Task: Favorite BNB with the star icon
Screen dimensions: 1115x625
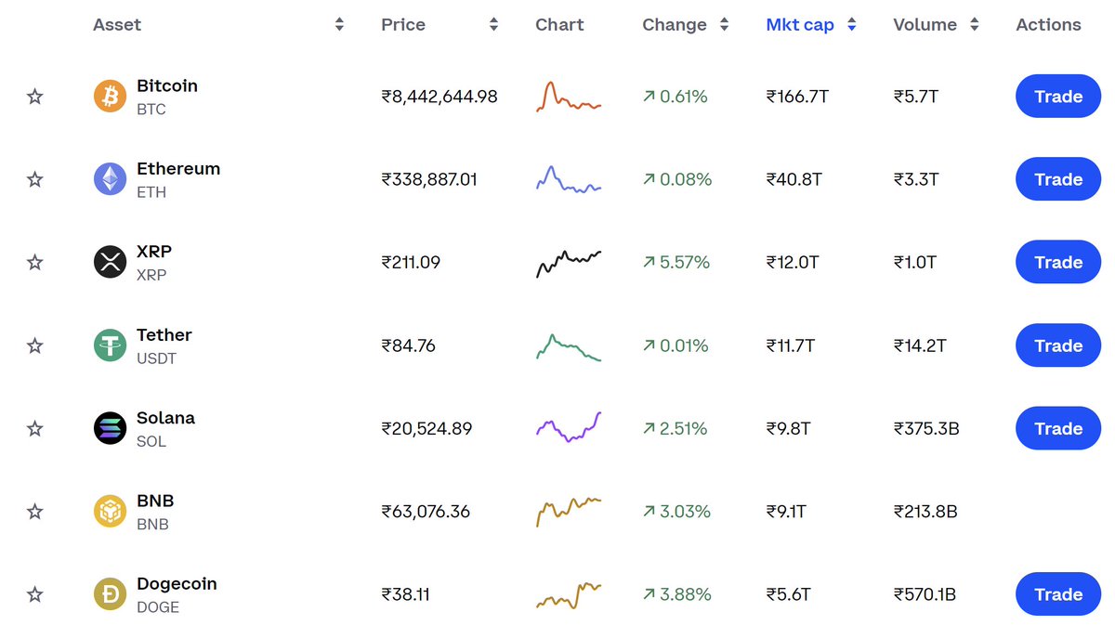Action: pyautogui.click(x=34, y=512)
